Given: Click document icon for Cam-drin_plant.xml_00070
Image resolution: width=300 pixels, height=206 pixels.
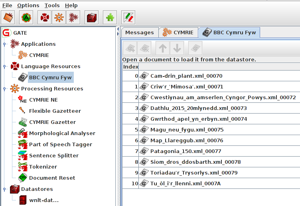Looking at the screenshot, I should (144, 76).
